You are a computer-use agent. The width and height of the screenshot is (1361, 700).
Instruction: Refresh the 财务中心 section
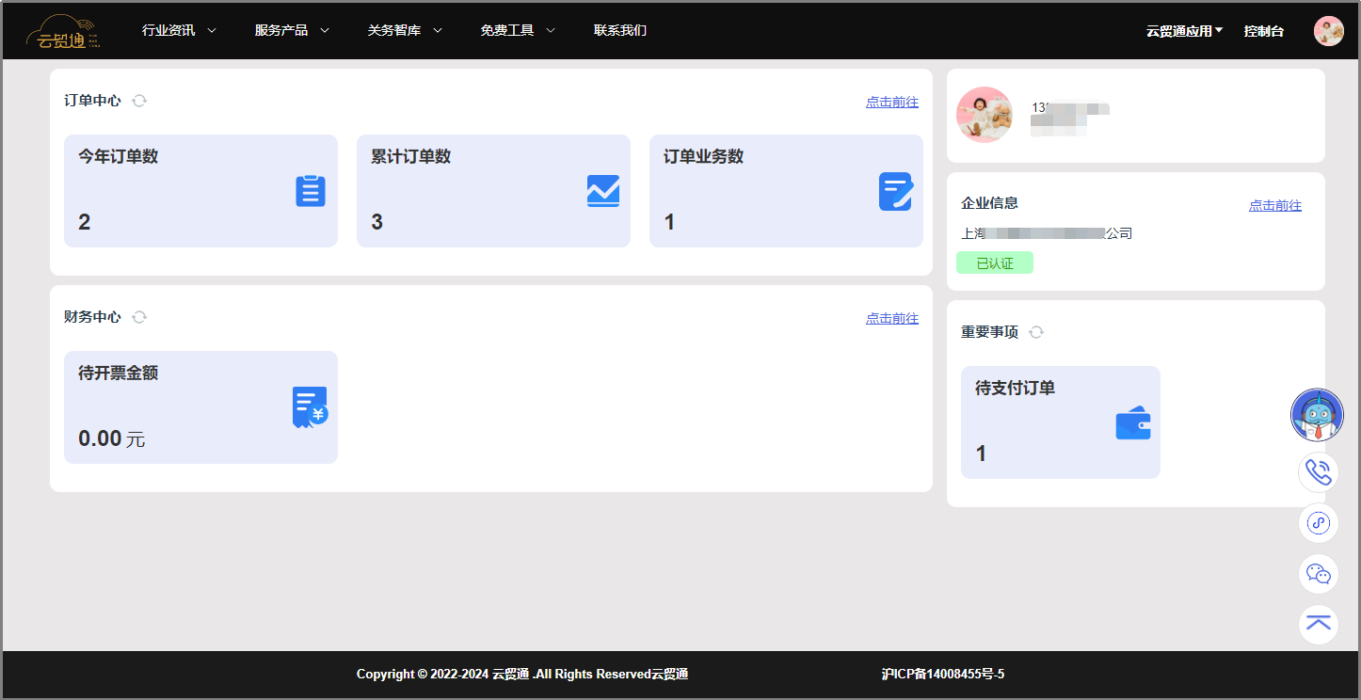[x=139, y=317]
